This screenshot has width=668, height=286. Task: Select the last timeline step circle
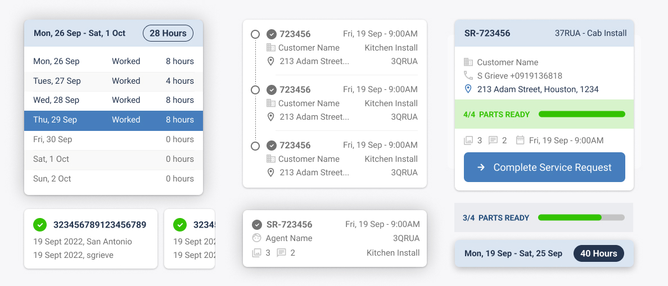pyautogui.click(x=255, y=146)
